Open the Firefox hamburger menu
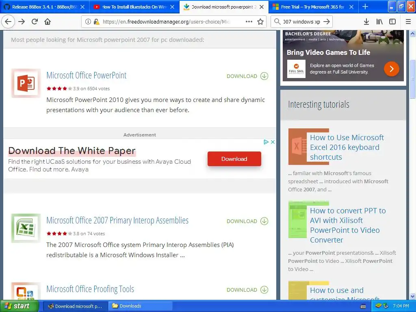416x312 pixels. pyautogui.click(x=408, y=22)
